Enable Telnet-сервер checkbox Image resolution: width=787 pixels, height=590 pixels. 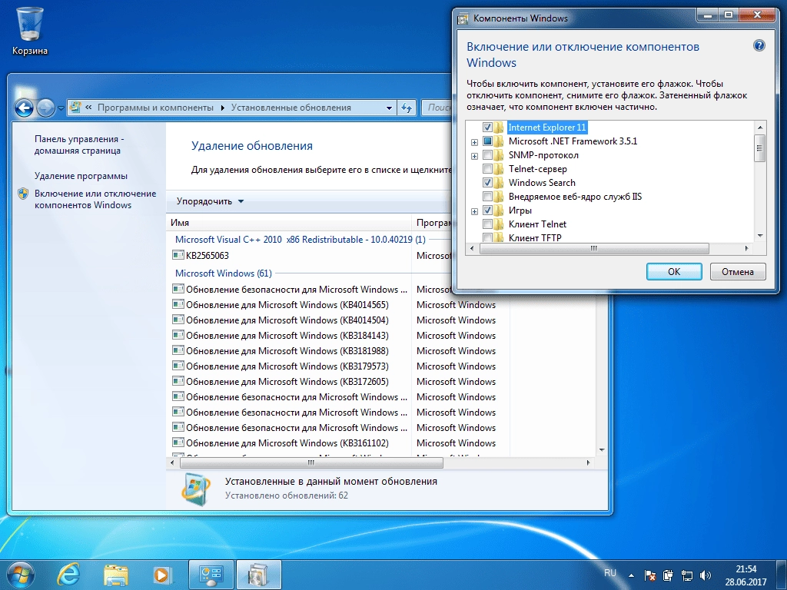(486, 168)
